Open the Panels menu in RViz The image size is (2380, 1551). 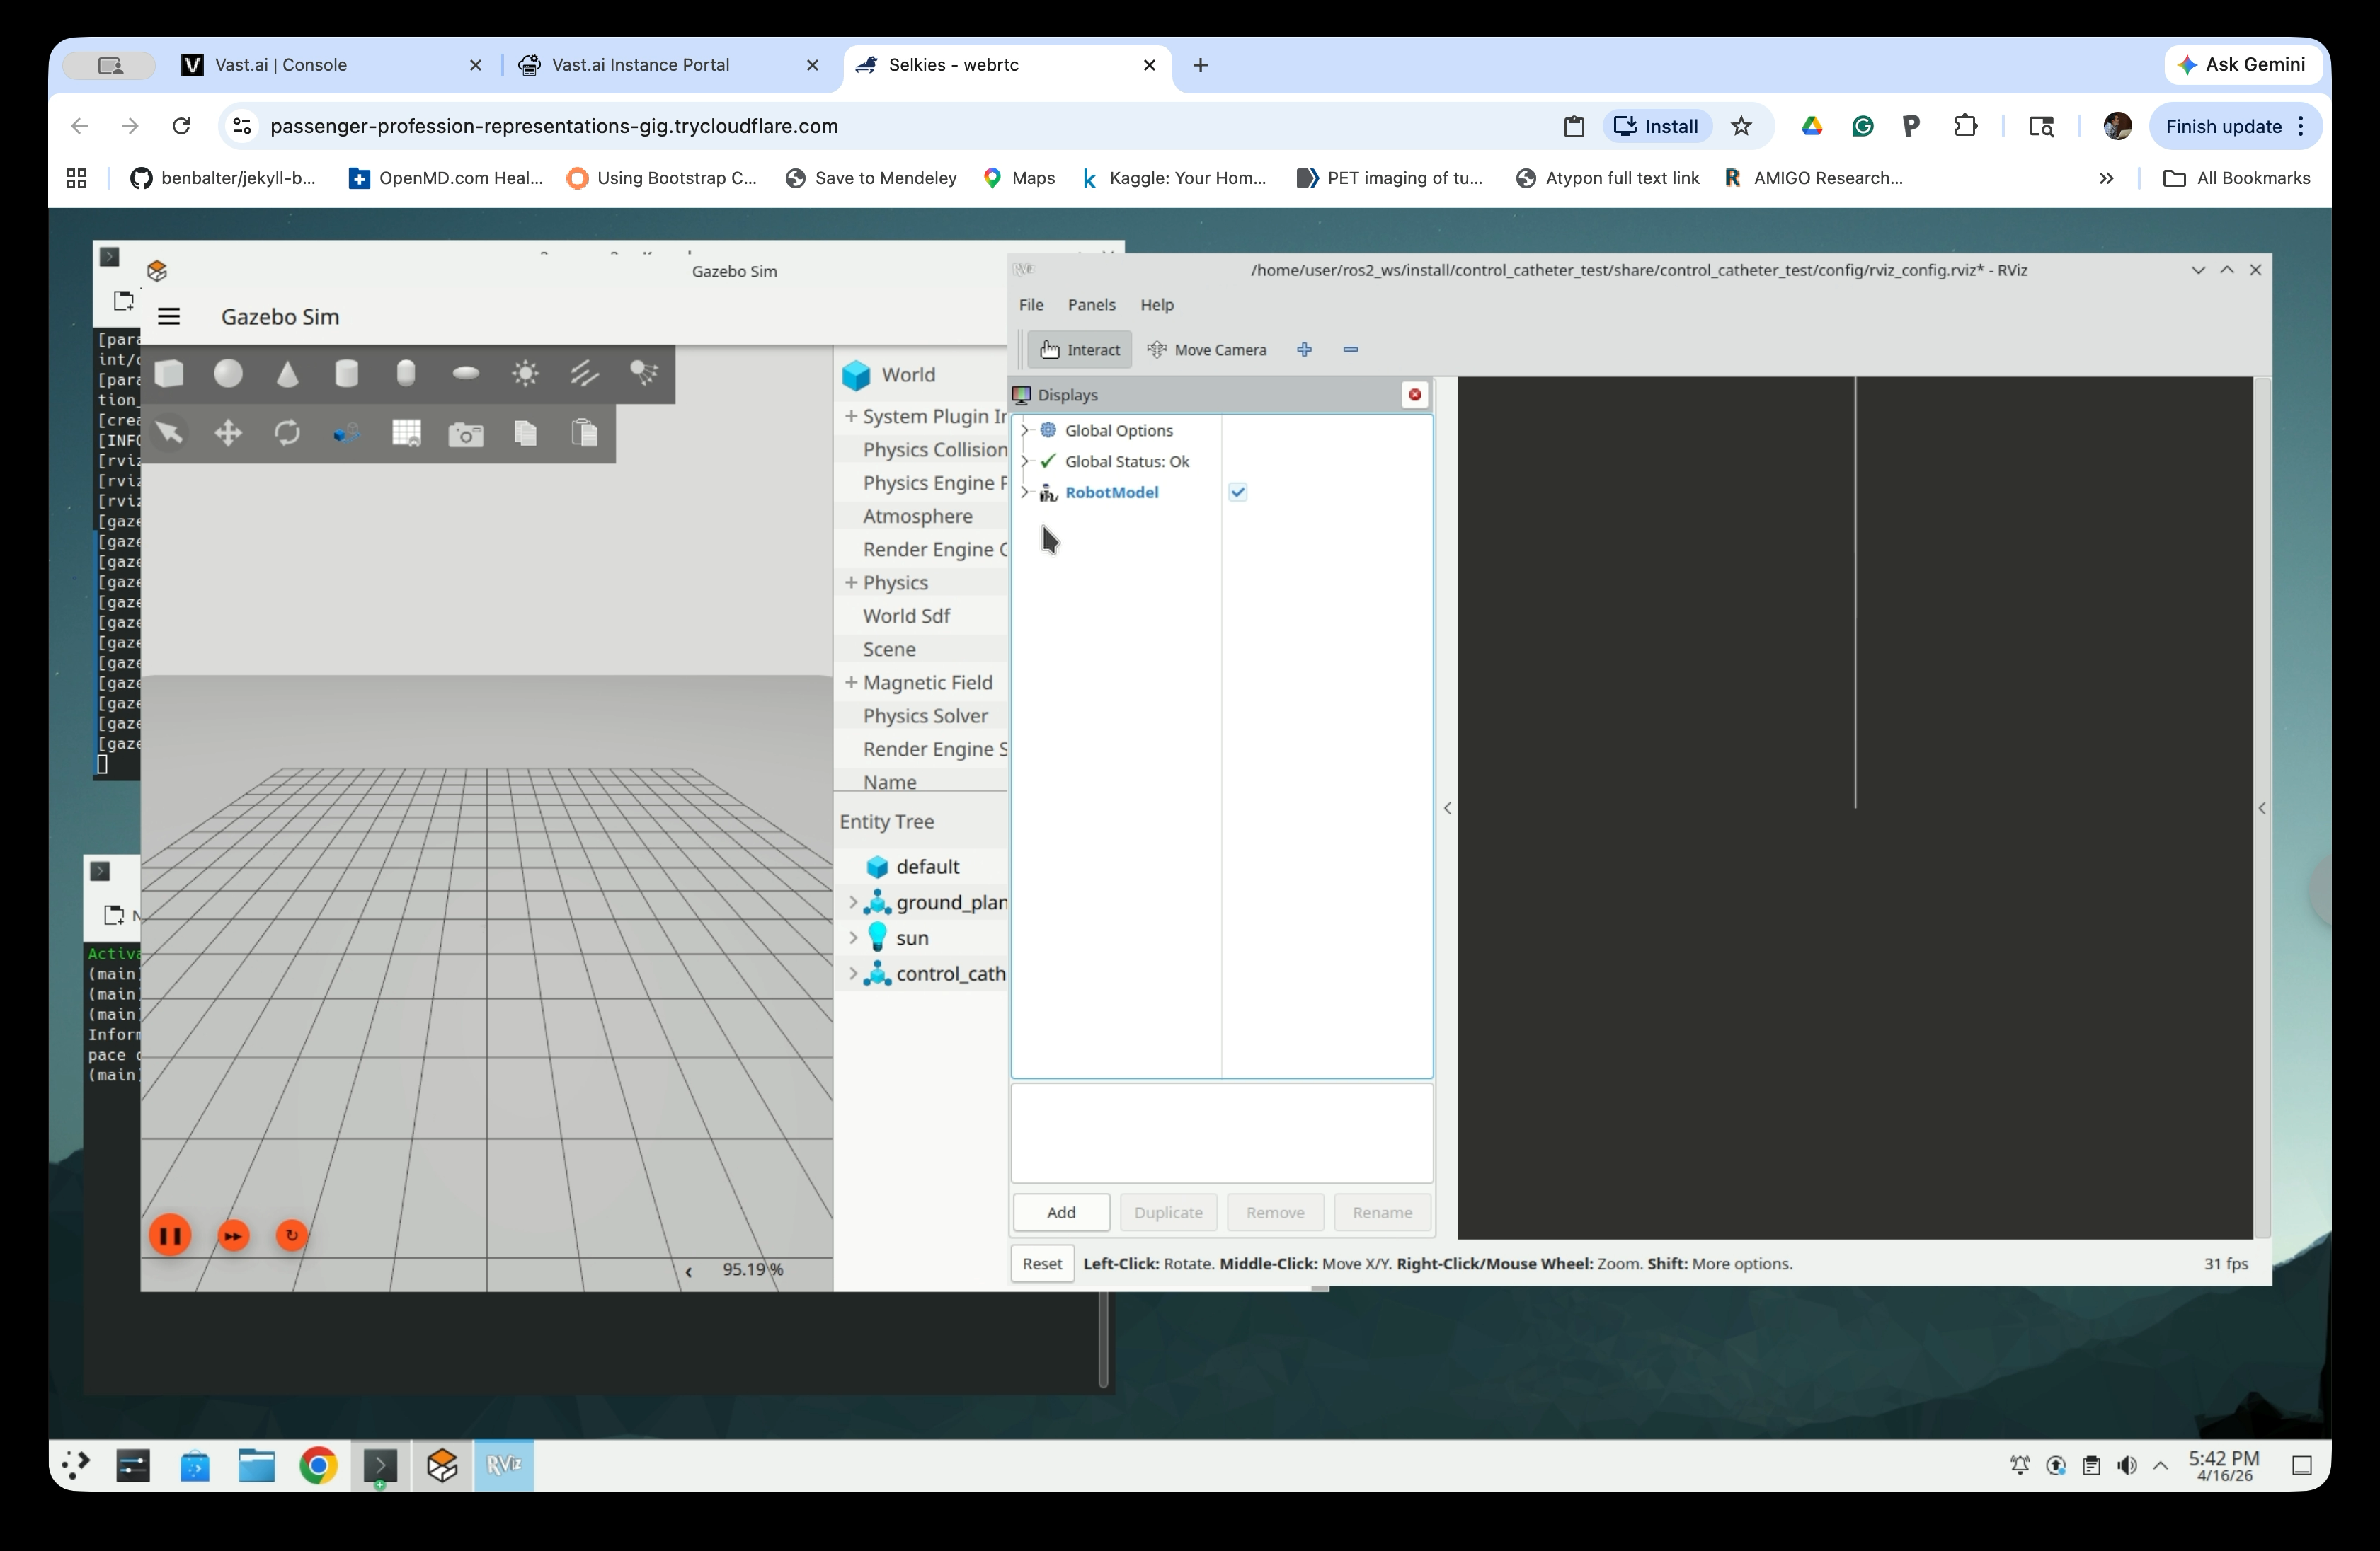coord(1091,305)
